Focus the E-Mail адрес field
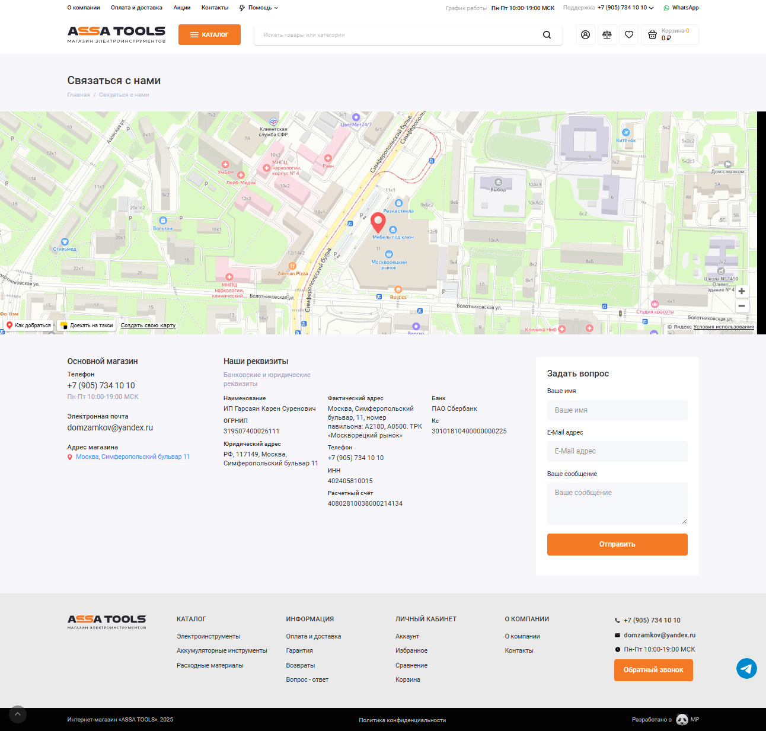The image size is (766, 731). coord(617,451)
